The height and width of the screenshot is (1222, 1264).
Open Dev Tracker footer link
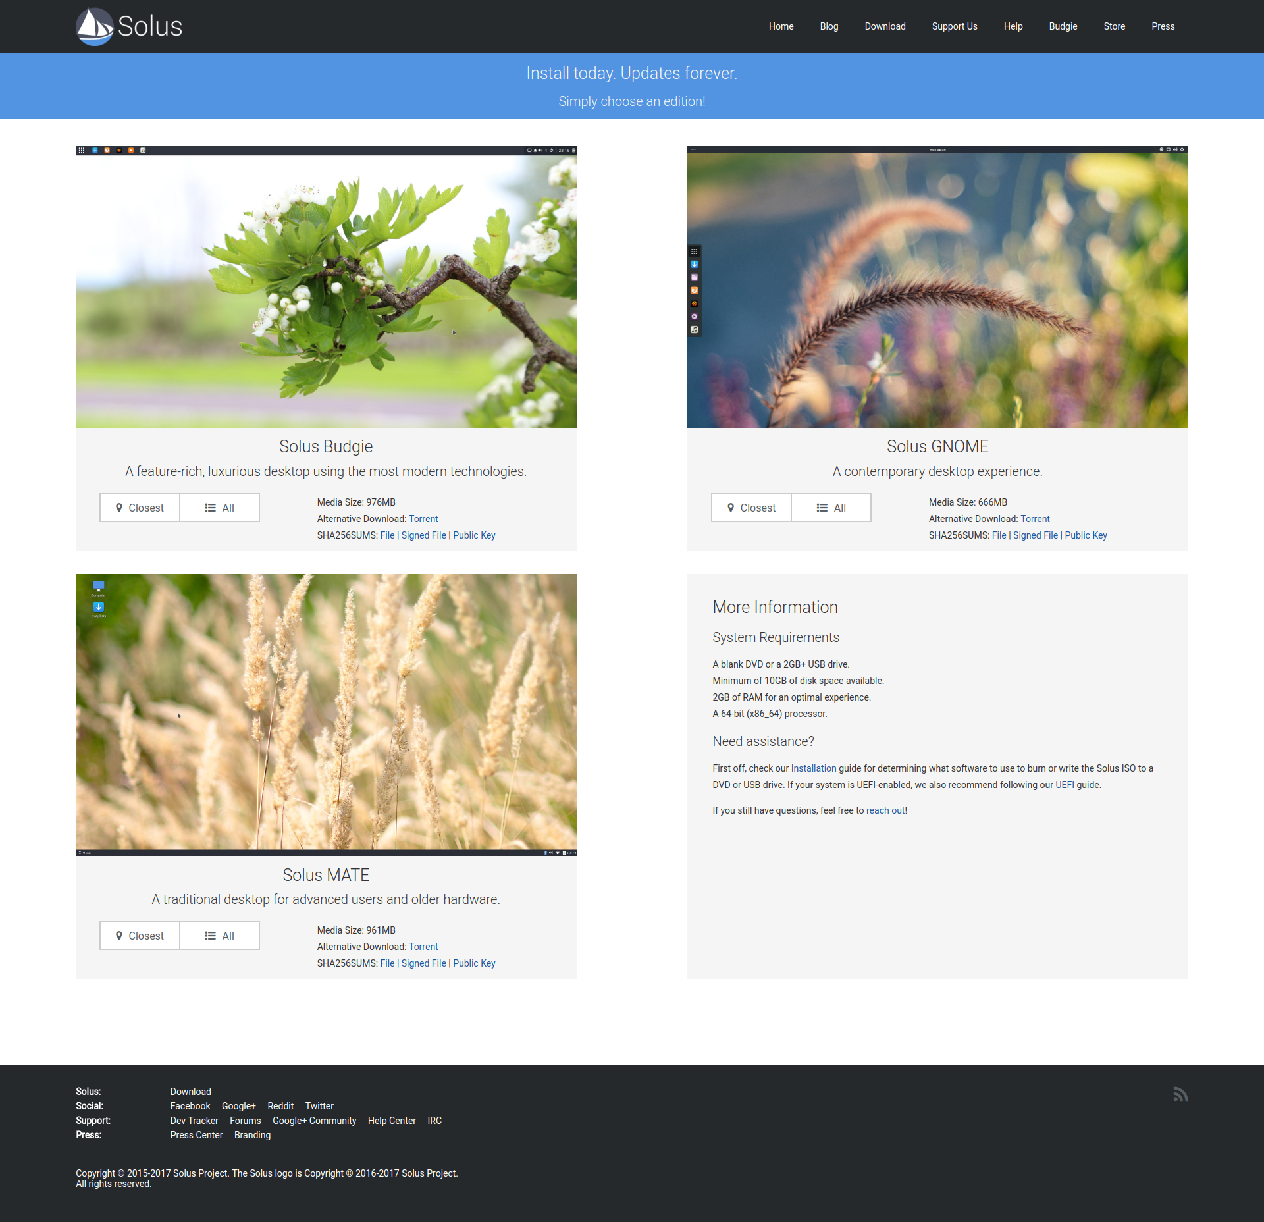click(x=194, y=1121)
